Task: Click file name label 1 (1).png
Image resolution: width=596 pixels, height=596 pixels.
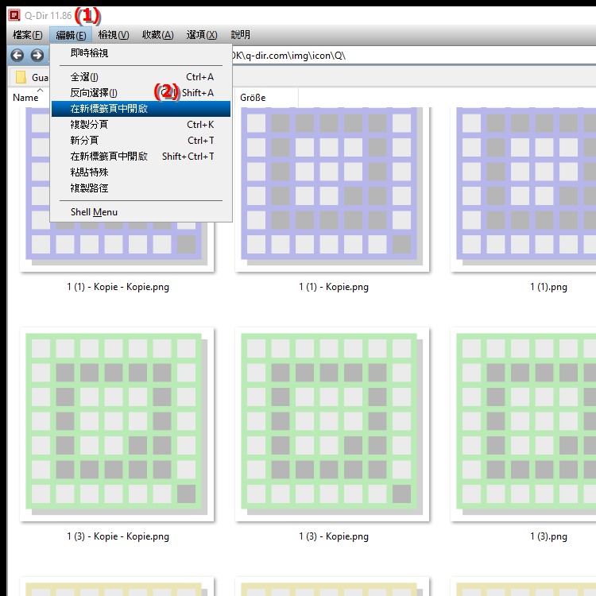Action: click(548, 287)
